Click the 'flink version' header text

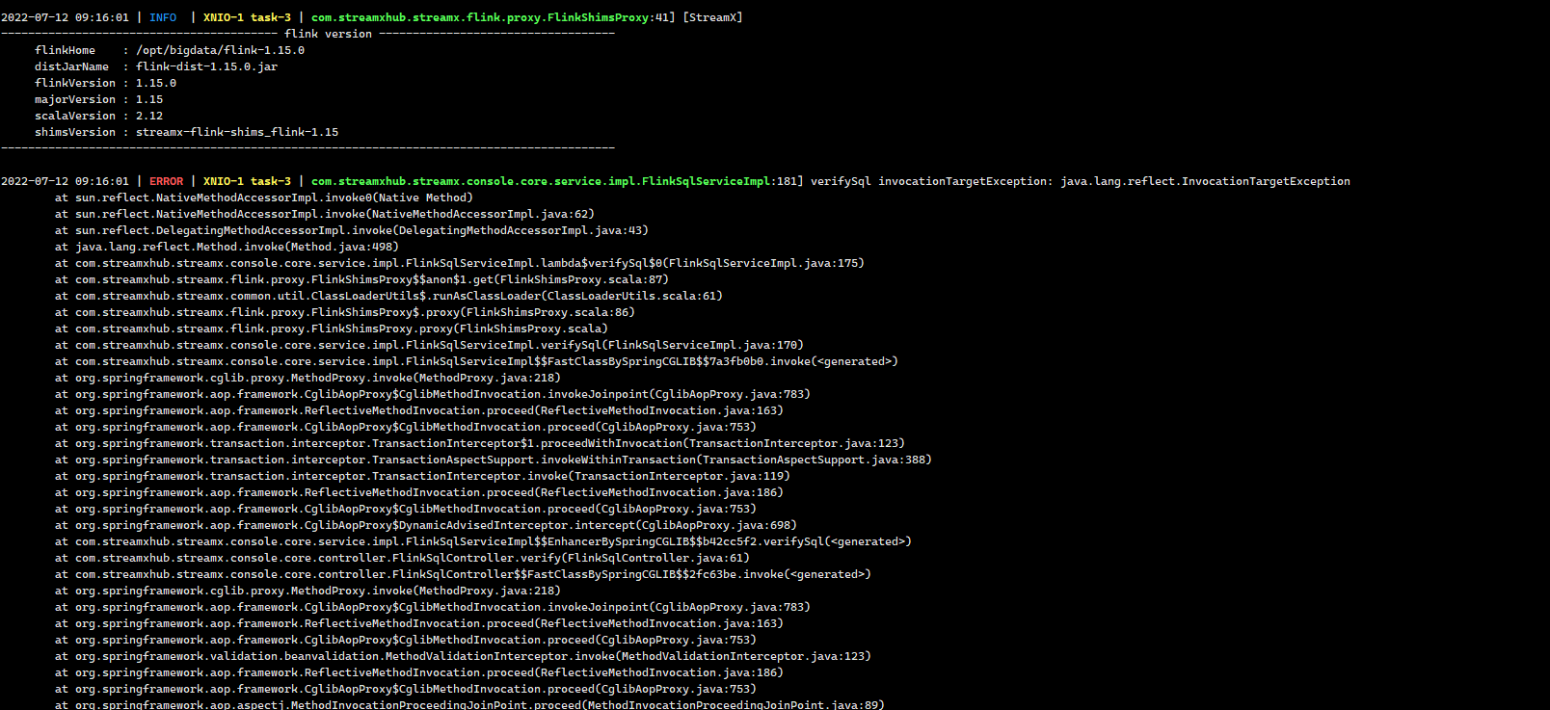tap(328, 34)
